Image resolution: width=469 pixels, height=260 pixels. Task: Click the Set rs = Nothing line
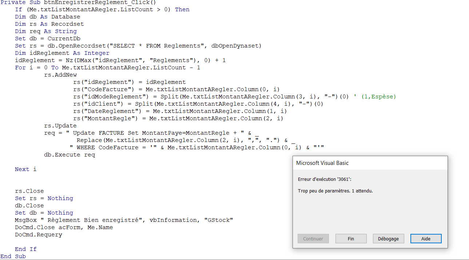tap(44, 198)
